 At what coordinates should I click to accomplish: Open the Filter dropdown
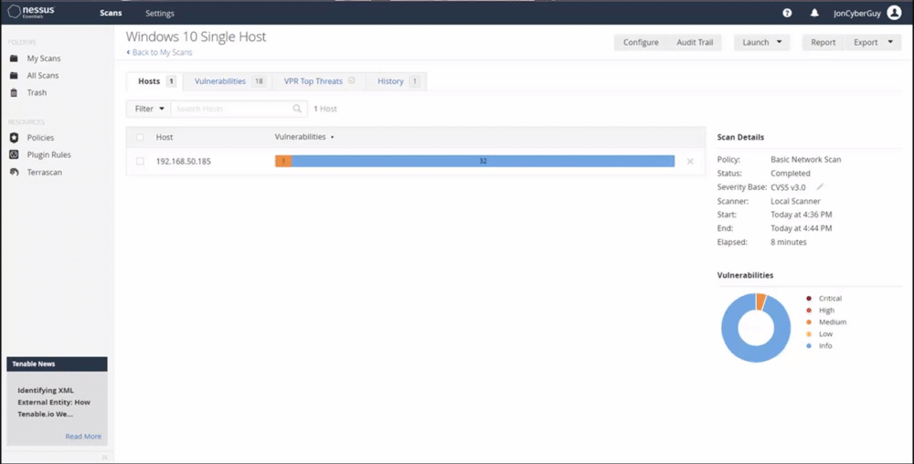click(149, 109)
